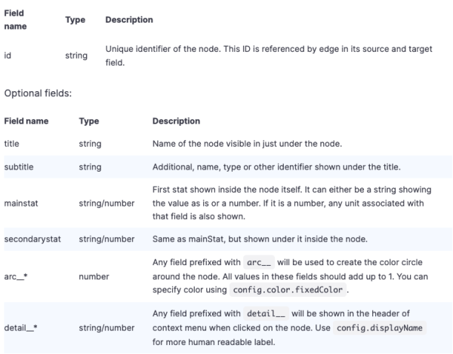Click the 'number' type in arc row
Screen dimensions: 453x354
pyautogui.click(x=94, y=276)
